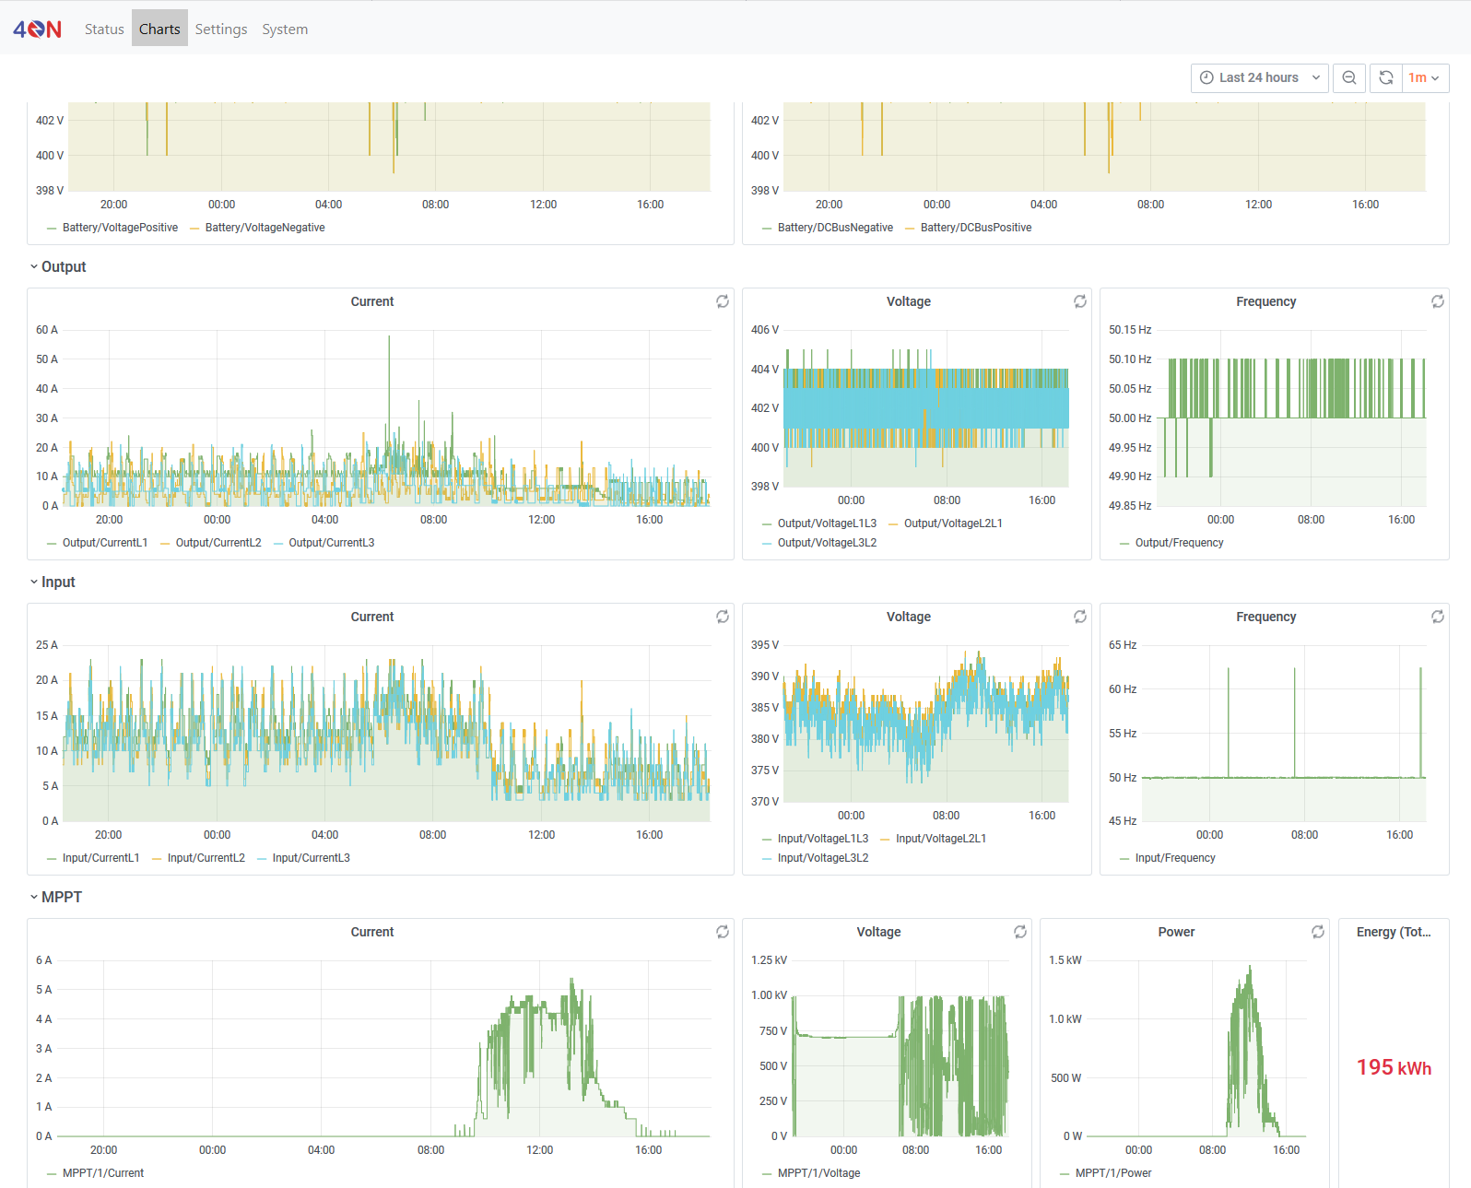Screen dimensions: 1471x1188
Task: Refresh the MPPT Power panel
Action: [1318, 932]
